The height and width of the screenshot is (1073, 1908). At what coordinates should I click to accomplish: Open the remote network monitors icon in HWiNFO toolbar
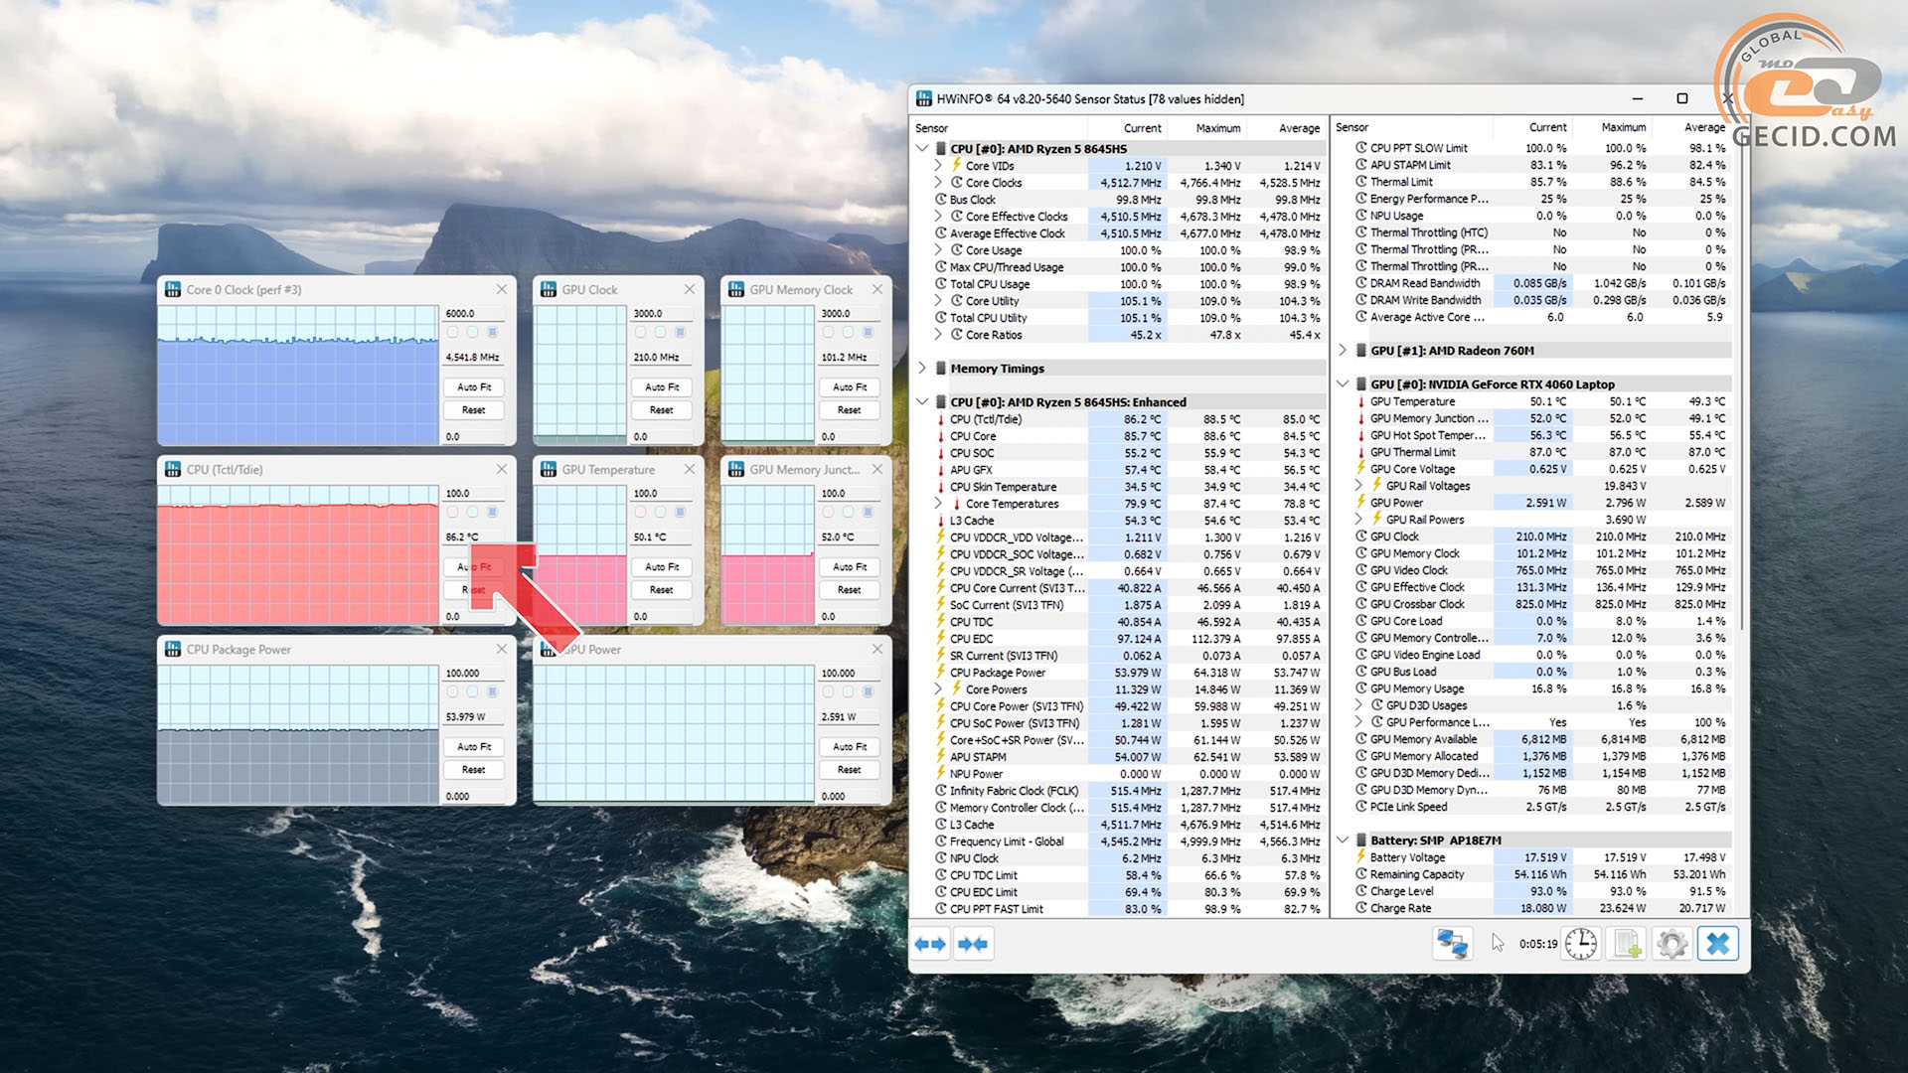[1452, 944]
